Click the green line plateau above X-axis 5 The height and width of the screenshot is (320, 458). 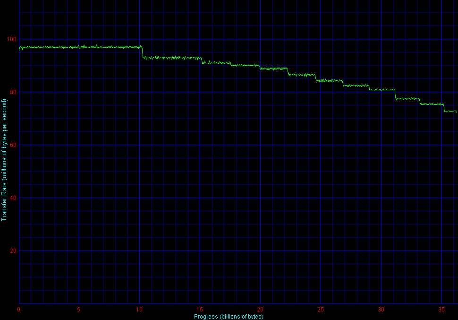[x=79, y=47]
